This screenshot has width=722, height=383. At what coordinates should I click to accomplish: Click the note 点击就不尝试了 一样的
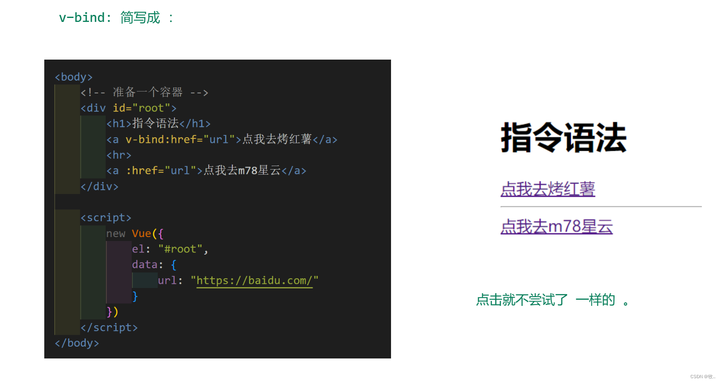click(552, 300)
